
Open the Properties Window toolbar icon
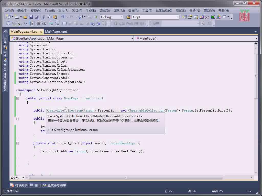tap(190, 17)
